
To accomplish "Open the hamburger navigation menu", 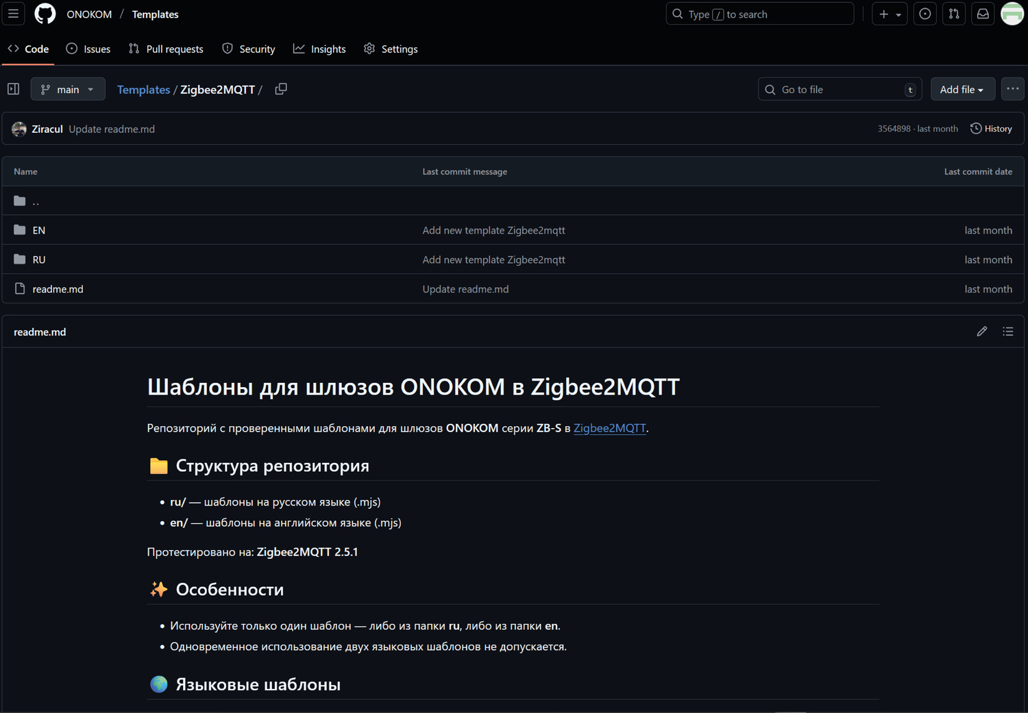I will click(x=13, y=14).
